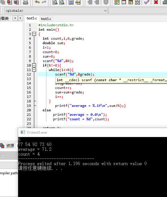Open the (globals) scope dropdown
The height and width of the screenshot is (197, 167).
point(56,11)
